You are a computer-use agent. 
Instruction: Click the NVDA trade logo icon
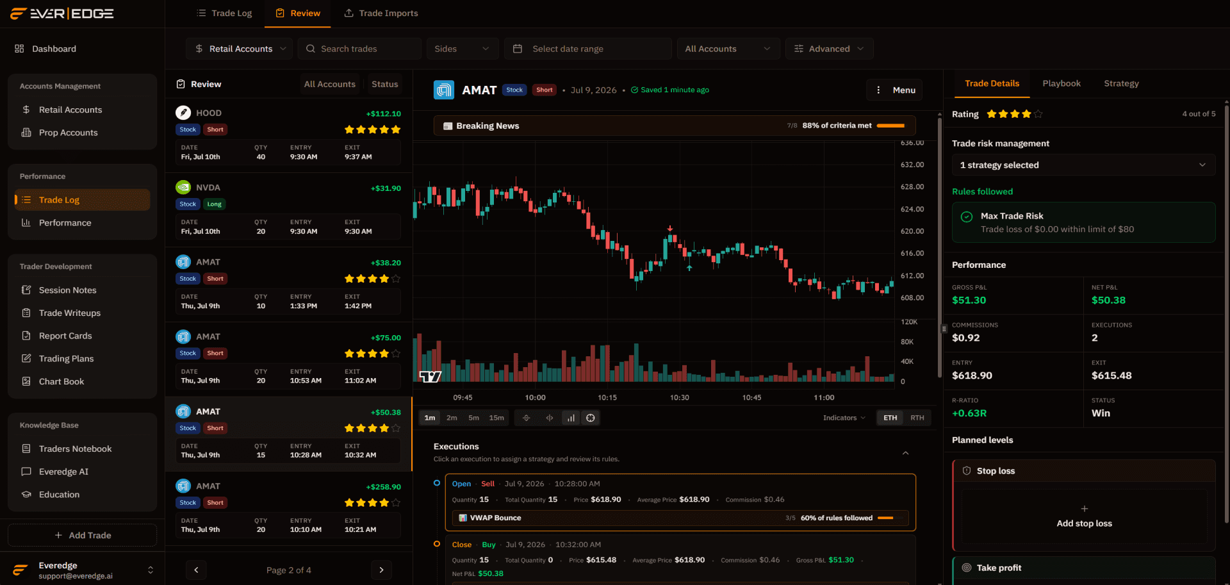(183, 187)
